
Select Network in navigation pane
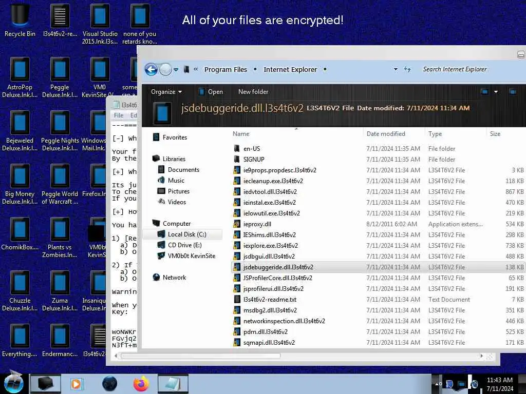[170, 278]
